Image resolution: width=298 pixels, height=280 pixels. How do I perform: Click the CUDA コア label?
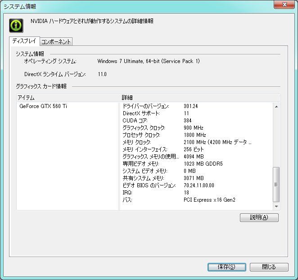(135, 121)
